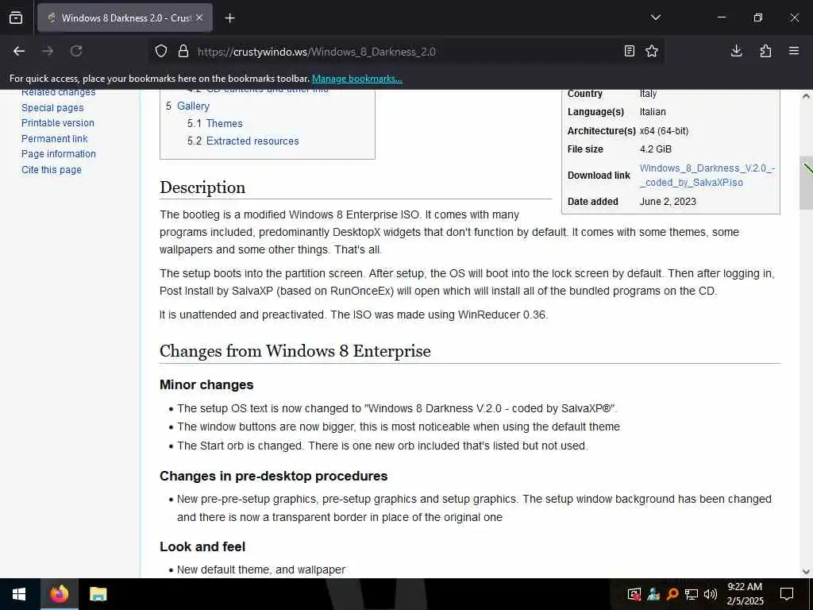Open Special pages sidebar link
Image resolution: width=813 pixels, height=610 pixels.
[52, 108]
